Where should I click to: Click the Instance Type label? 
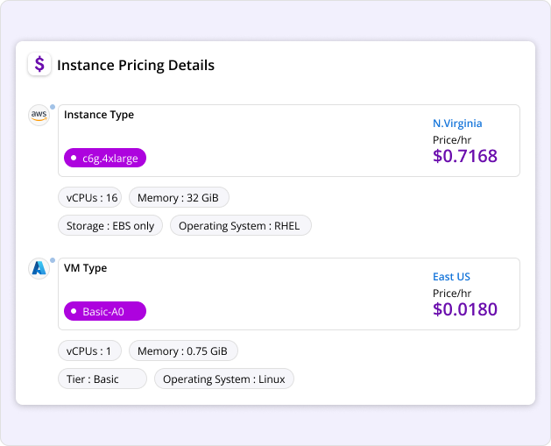coord(99,115)
